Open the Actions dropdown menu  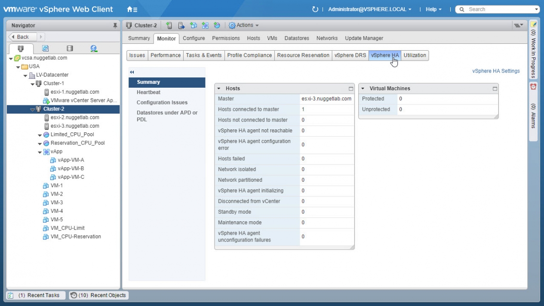point(244,25)
